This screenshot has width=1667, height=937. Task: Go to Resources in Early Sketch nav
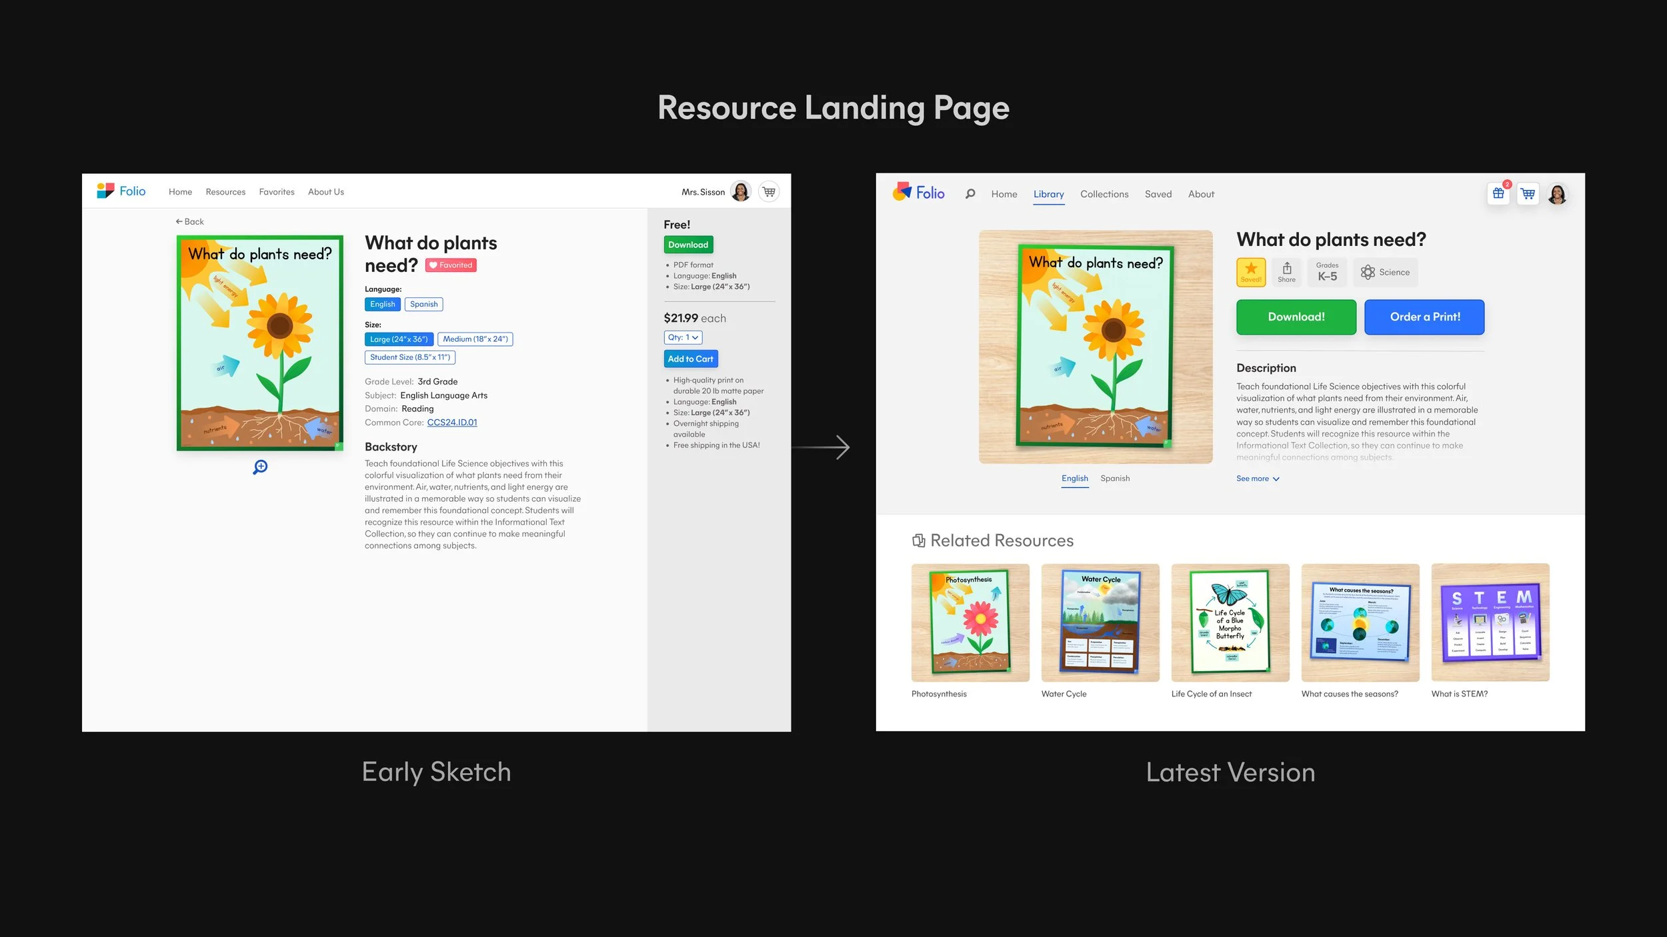tap(225, 192)
